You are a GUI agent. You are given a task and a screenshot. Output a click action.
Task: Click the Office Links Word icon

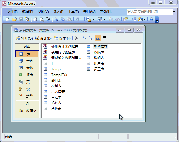(x=89, y=19)
